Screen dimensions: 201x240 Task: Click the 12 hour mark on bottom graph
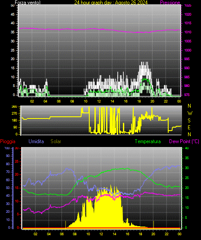click(x=101, y=234)
